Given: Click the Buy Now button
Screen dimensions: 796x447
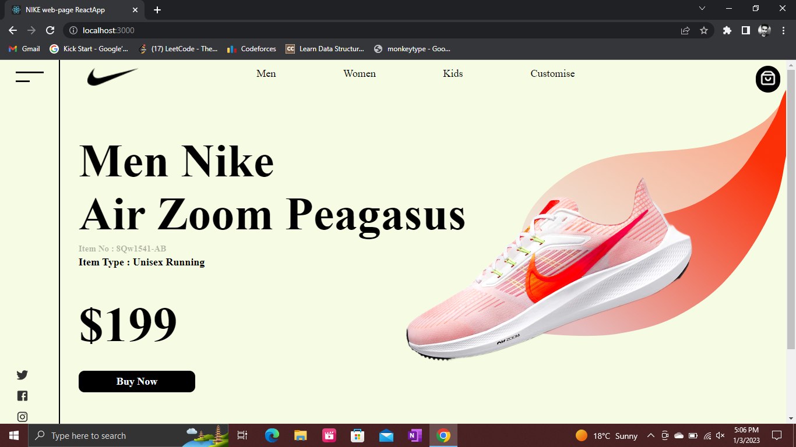Looking at the screenshot, I should click(x=136, y=381).
